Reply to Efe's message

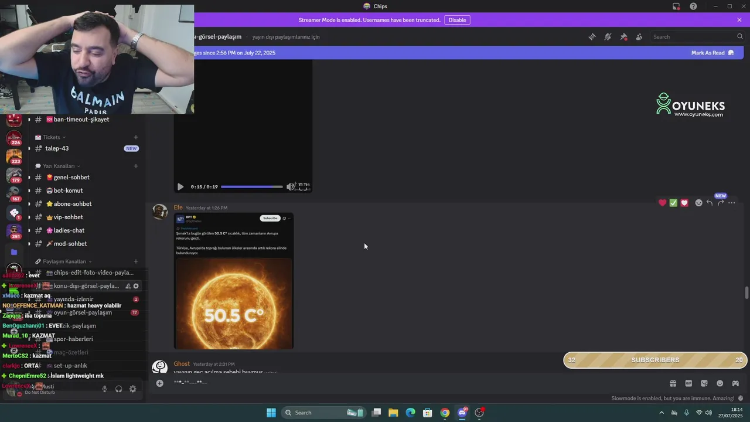[x=710, y=203]
